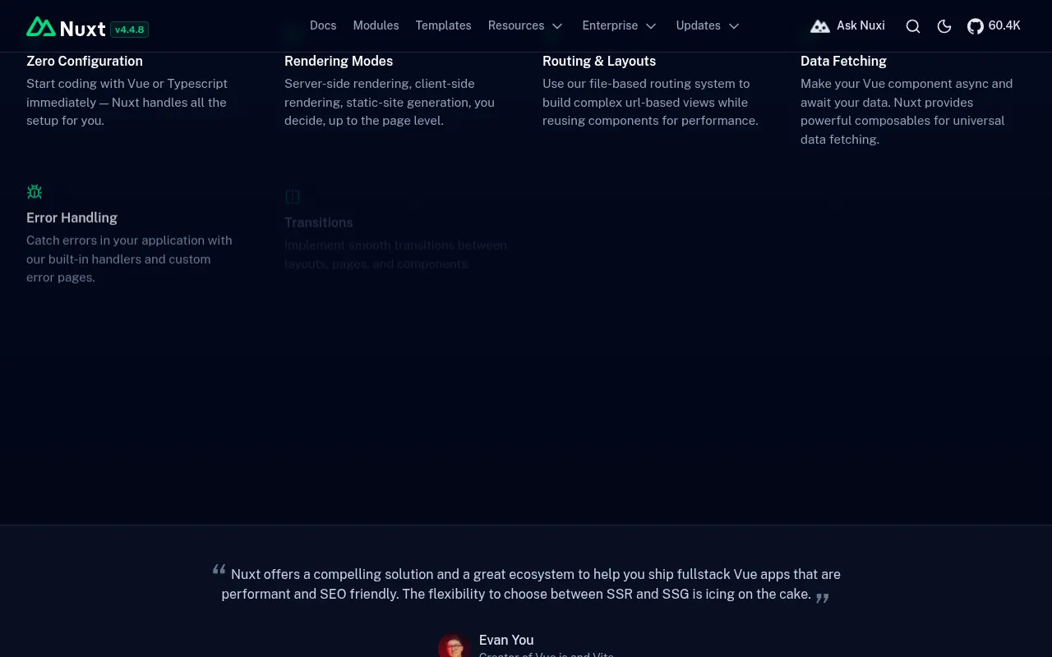Click the Rendering Modes description text
The height and width of the screenshot is (657, 1052).
(390, 102)
